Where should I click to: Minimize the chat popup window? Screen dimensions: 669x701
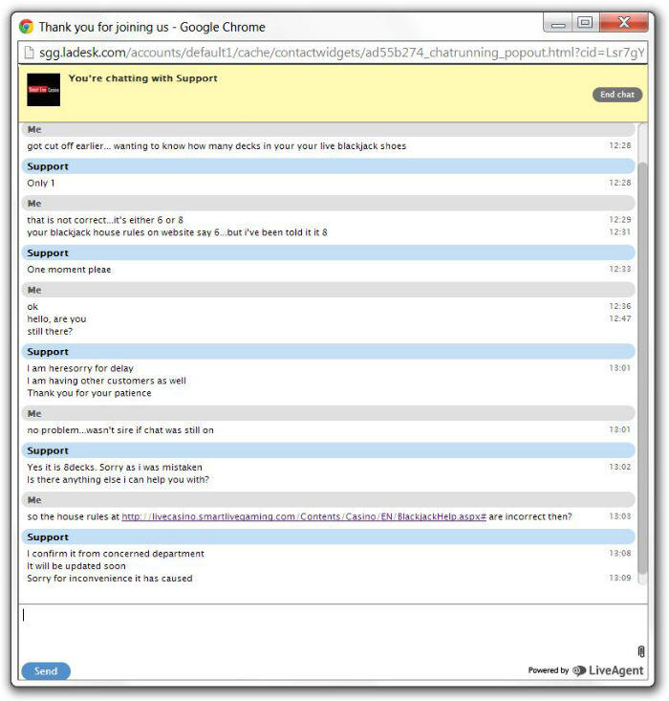coord(558,23)
